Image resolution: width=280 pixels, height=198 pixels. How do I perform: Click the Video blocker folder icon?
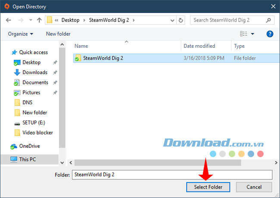click(17, 133)
